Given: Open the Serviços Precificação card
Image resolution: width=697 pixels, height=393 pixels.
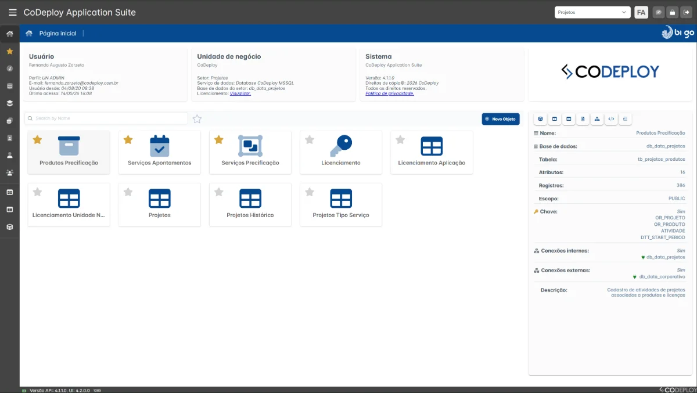Looking at the screenshot, I should (x=250, y=152).
